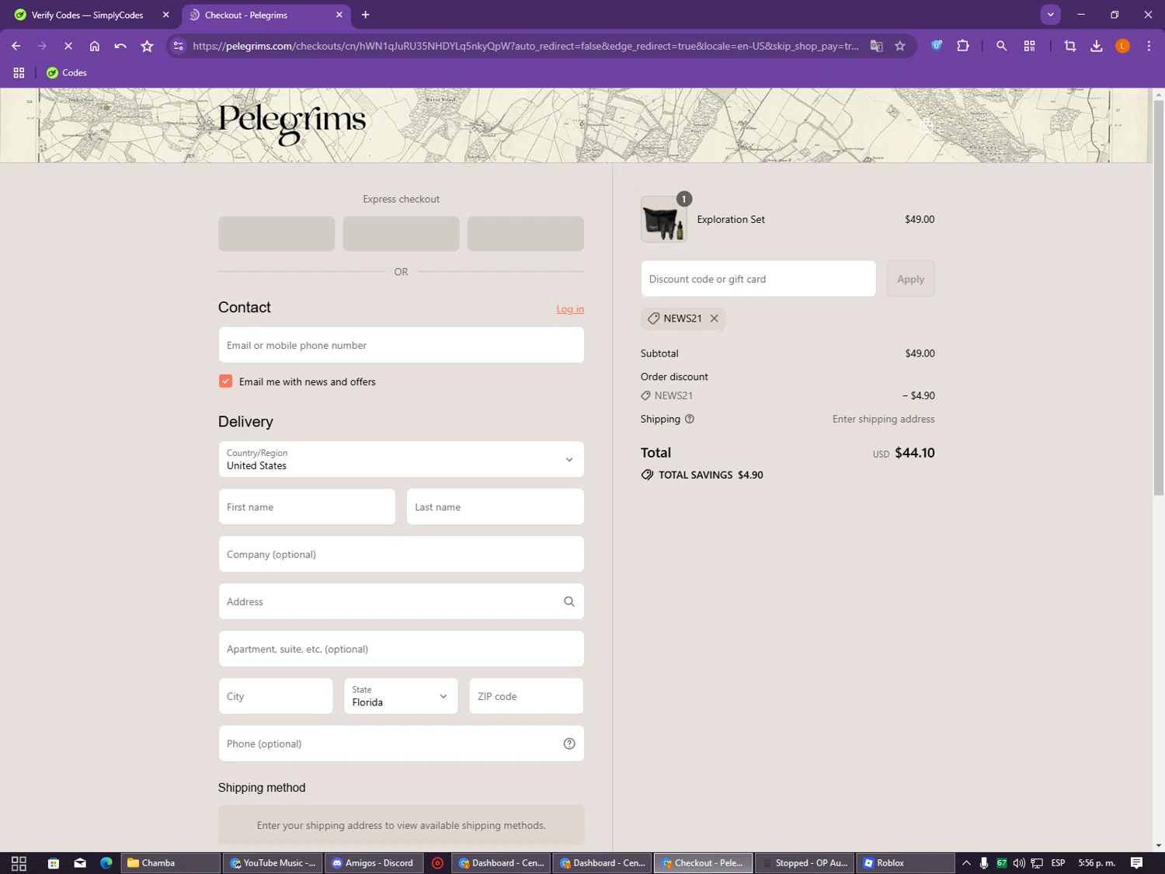Click the City field
1165x874 pixels.
[276, 696]
